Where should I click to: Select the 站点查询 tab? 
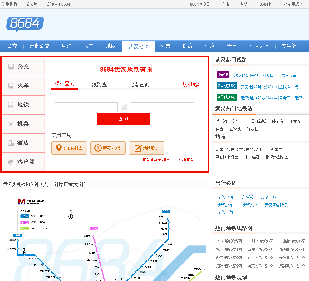tap(139, 85)
